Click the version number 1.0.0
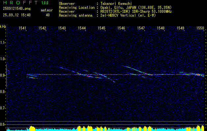The image size is (207, 131). pos(45,3)
